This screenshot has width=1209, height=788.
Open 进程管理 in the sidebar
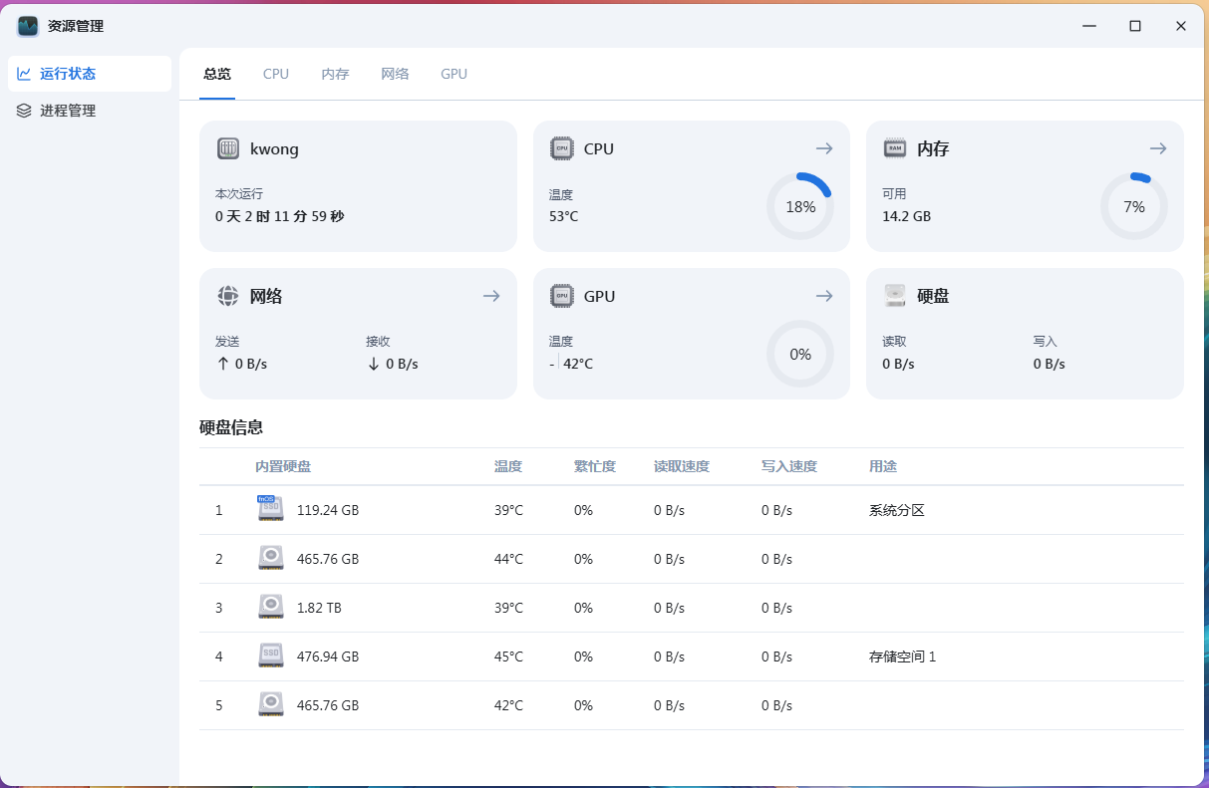click(68, 111)
